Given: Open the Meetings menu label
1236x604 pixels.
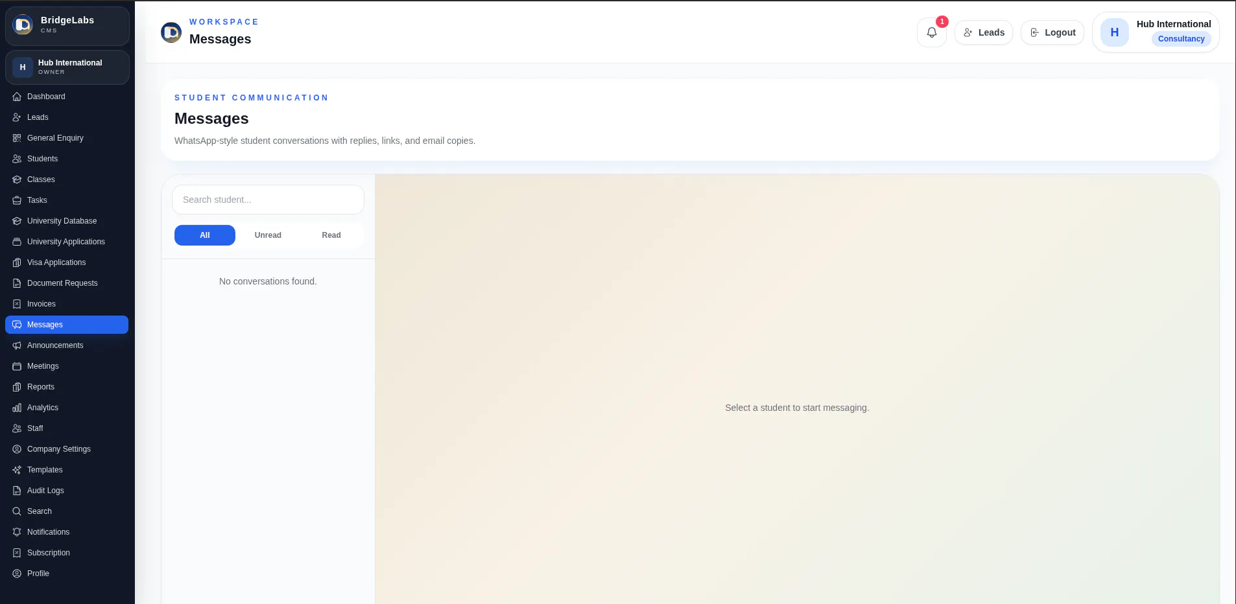Looking at the screenshot, I should tap(43, 366).
